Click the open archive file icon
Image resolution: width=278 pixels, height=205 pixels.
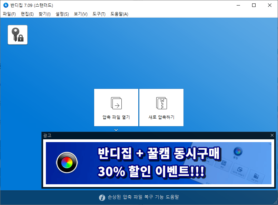pos(116,103)
